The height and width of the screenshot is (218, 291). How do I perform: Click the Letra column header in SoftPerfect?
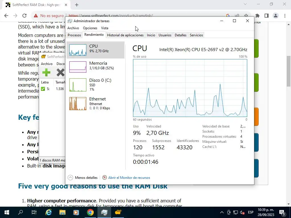coord(45,82)
